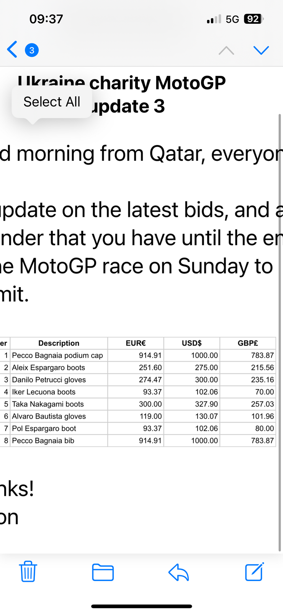Reply using the reply arrow icon

pos(178,572)
